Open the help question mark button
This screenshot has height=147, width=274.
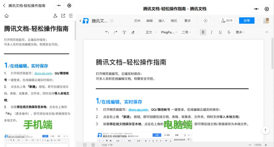pyautogui.click(x=265, y=130)
